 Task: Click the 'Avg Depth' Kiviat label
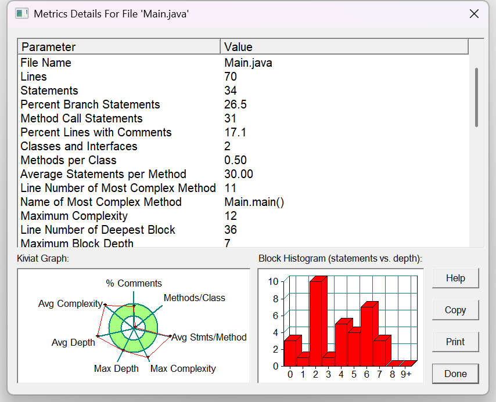click(x=73, y=342)
